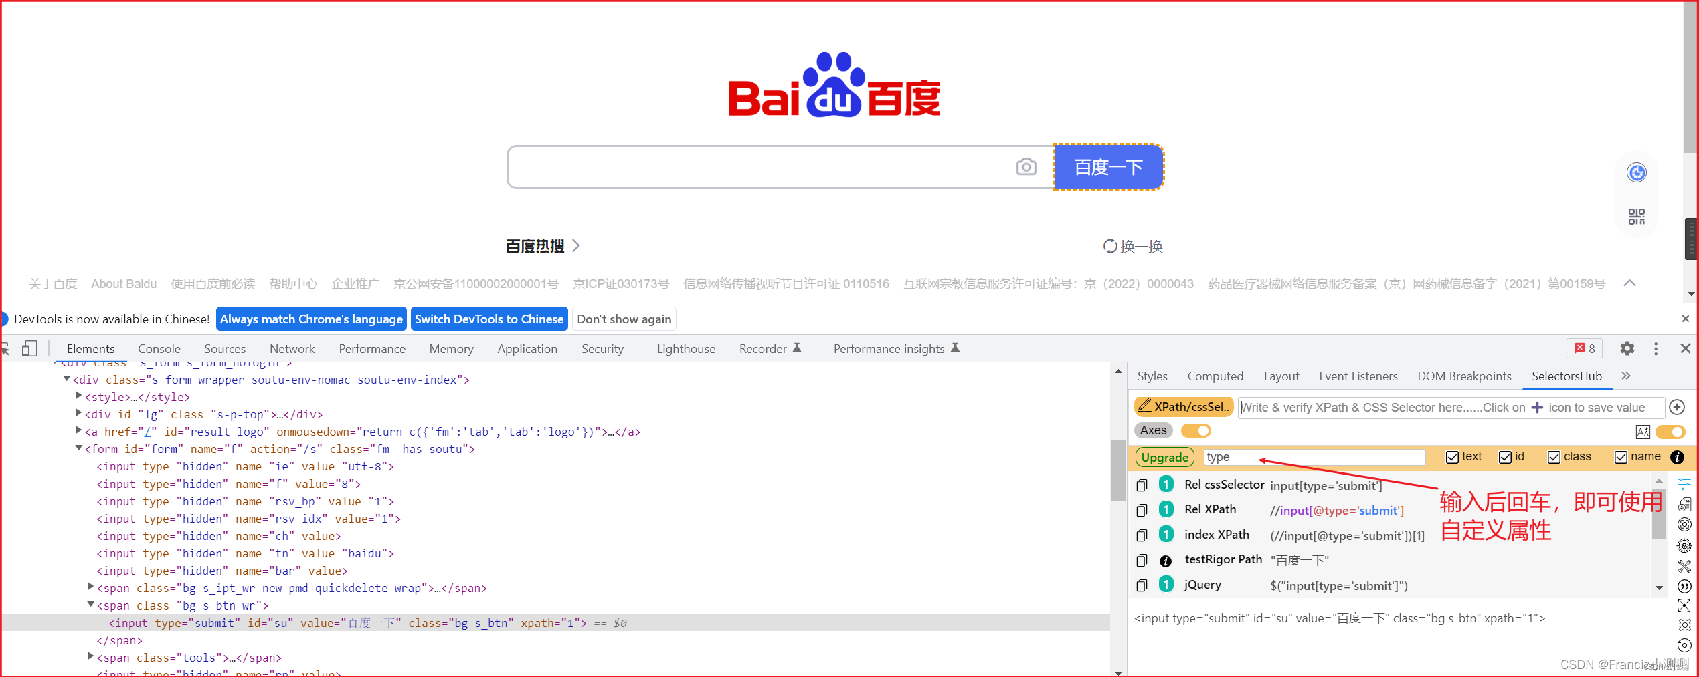Collapse the form id form node

(79, 448)
